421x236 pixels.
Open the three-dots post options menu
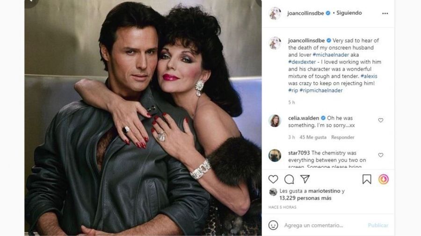[x=385, y=14]
